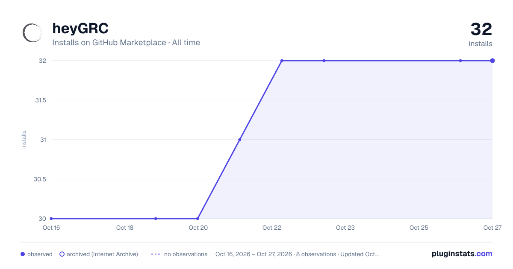Click the 'archived (Internet Archive)' legend label
513x269 pixels.
tap(102, 254)
